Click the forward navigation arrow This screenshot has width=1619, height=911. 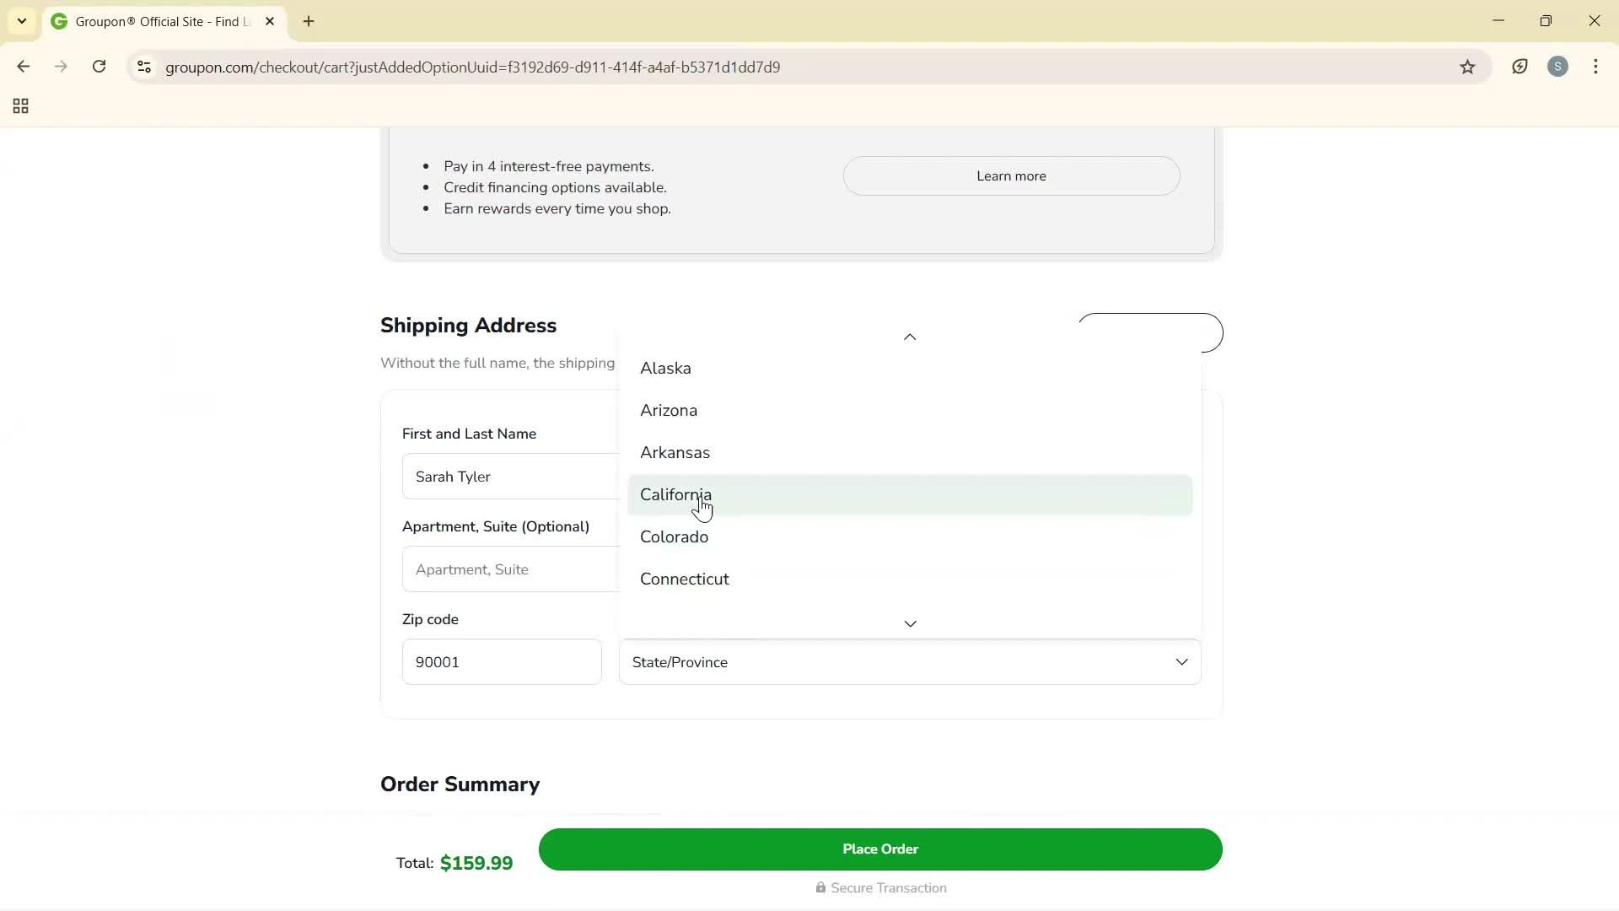click(61, 67)
